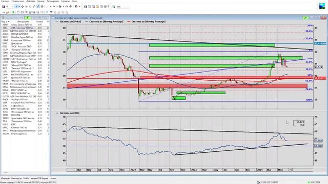Select the pencil drawing tool icon
Image resolution: width=328 pixels, height=184 pixels.
(34, 7)
